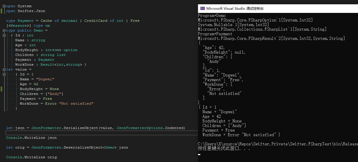Click '"BodyHeight": null,' in console JSON
This screenshot has width=358, height=162.
click(224, 52)
